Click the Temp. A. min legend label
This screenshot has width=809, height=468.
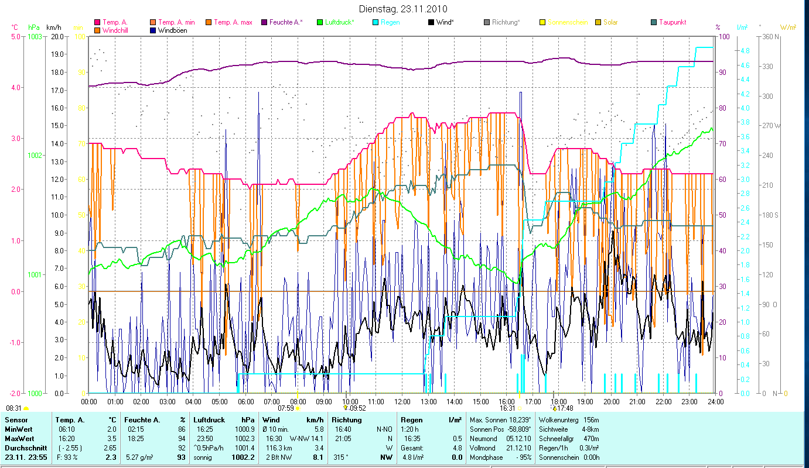(177, 22)
